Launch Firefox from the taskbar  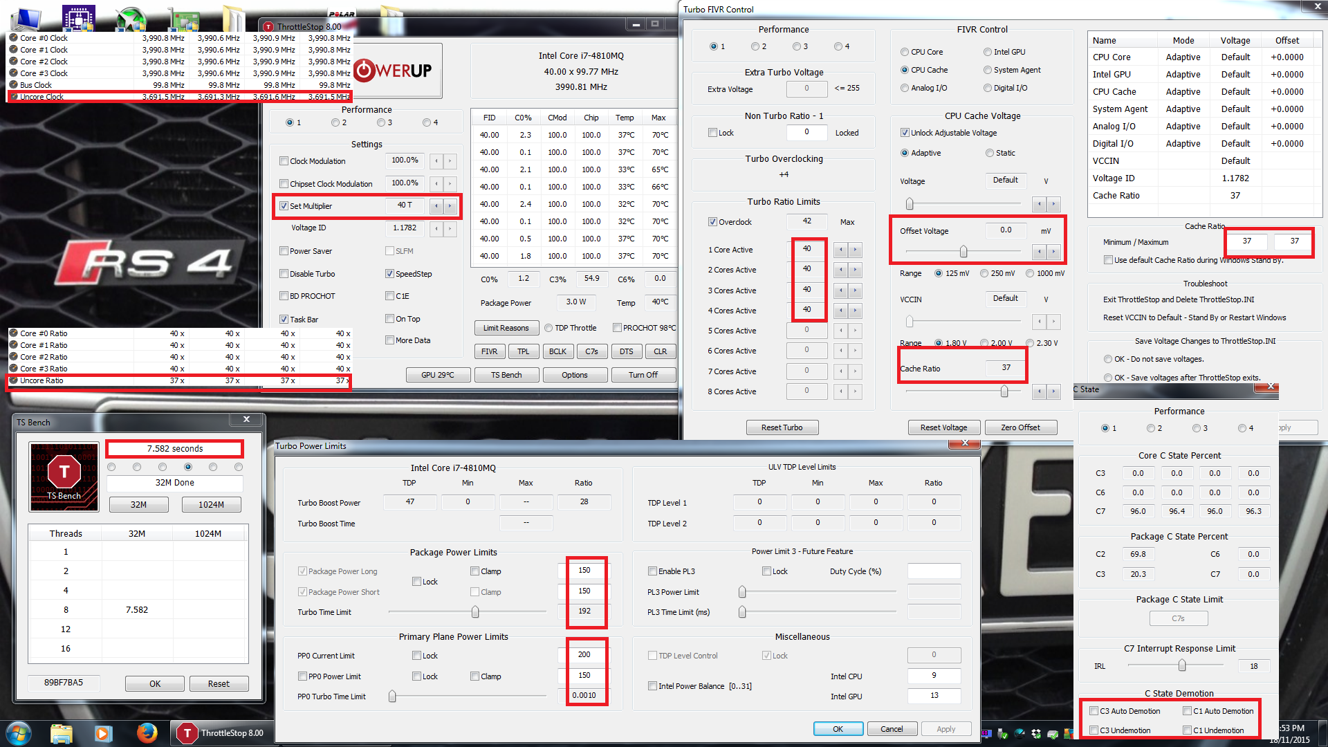point(147,732)
